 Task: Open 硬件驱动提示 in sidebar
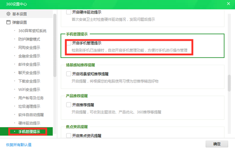pos(29,123)
